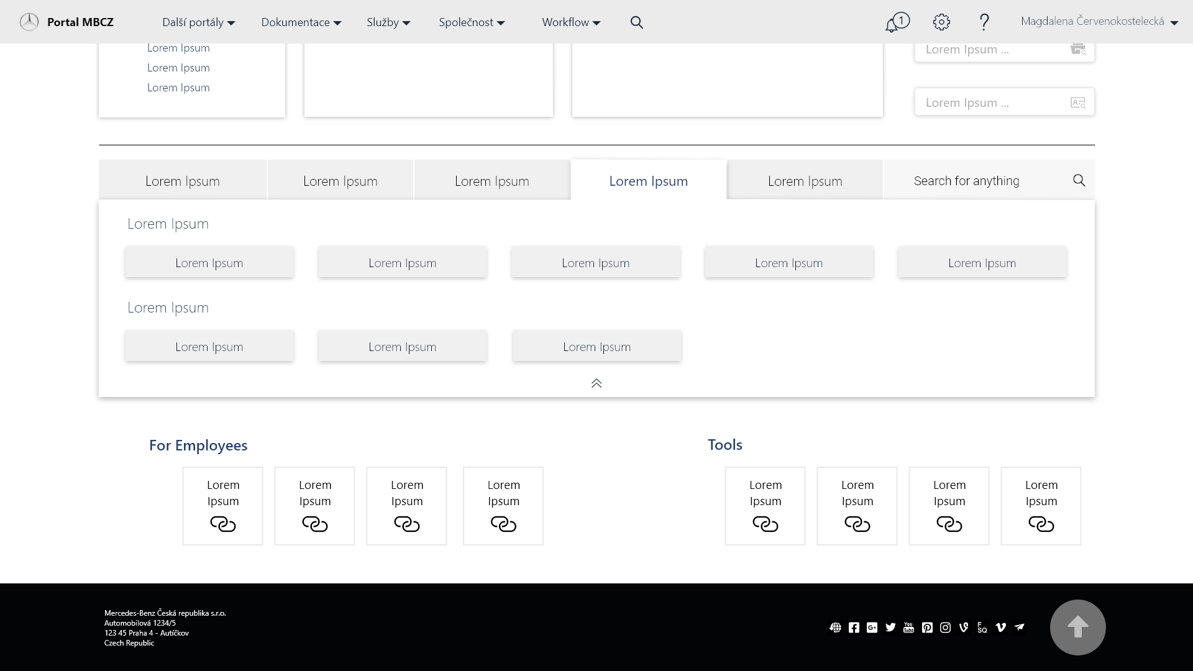Screen dimensions: 1193x671
Task: Click the Mercedes-Benz star logo
Action: [29, 22]
